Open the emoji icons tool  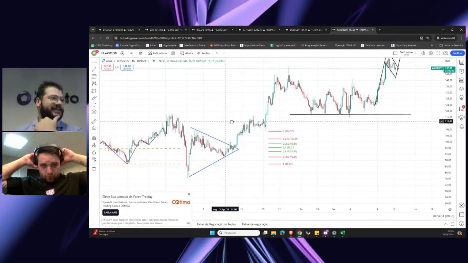94,112
